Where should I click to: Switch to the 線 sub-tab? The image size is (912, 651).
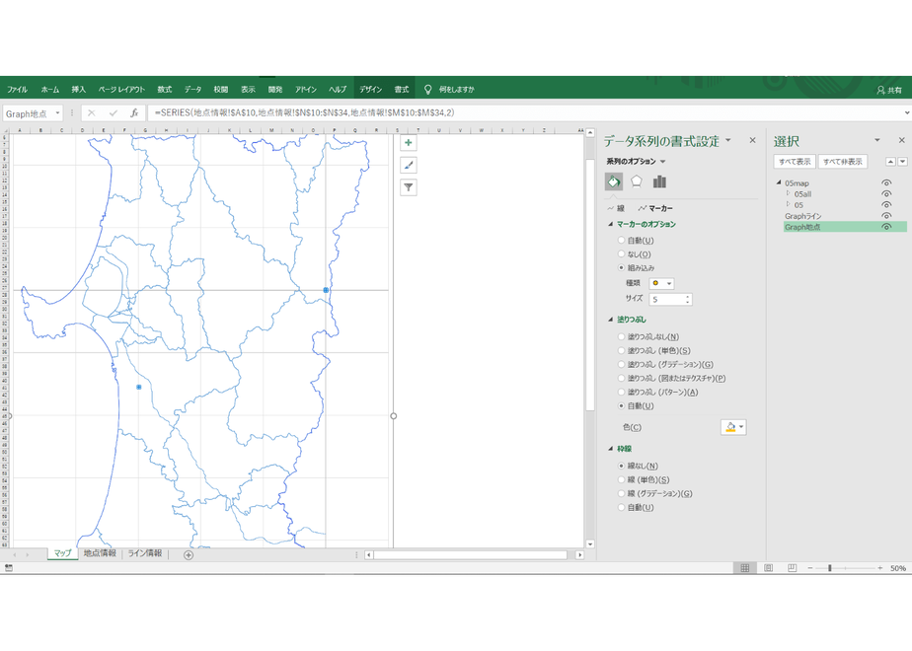[x=616, y=208]
